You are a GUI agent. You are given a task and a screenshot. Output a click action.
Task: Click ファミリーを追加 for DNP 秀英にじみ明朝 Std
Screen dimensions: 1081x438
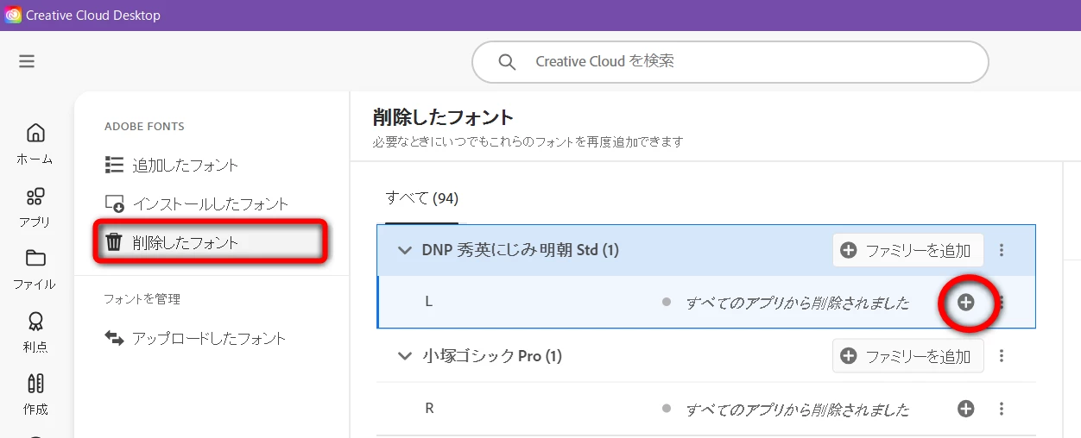907,250
